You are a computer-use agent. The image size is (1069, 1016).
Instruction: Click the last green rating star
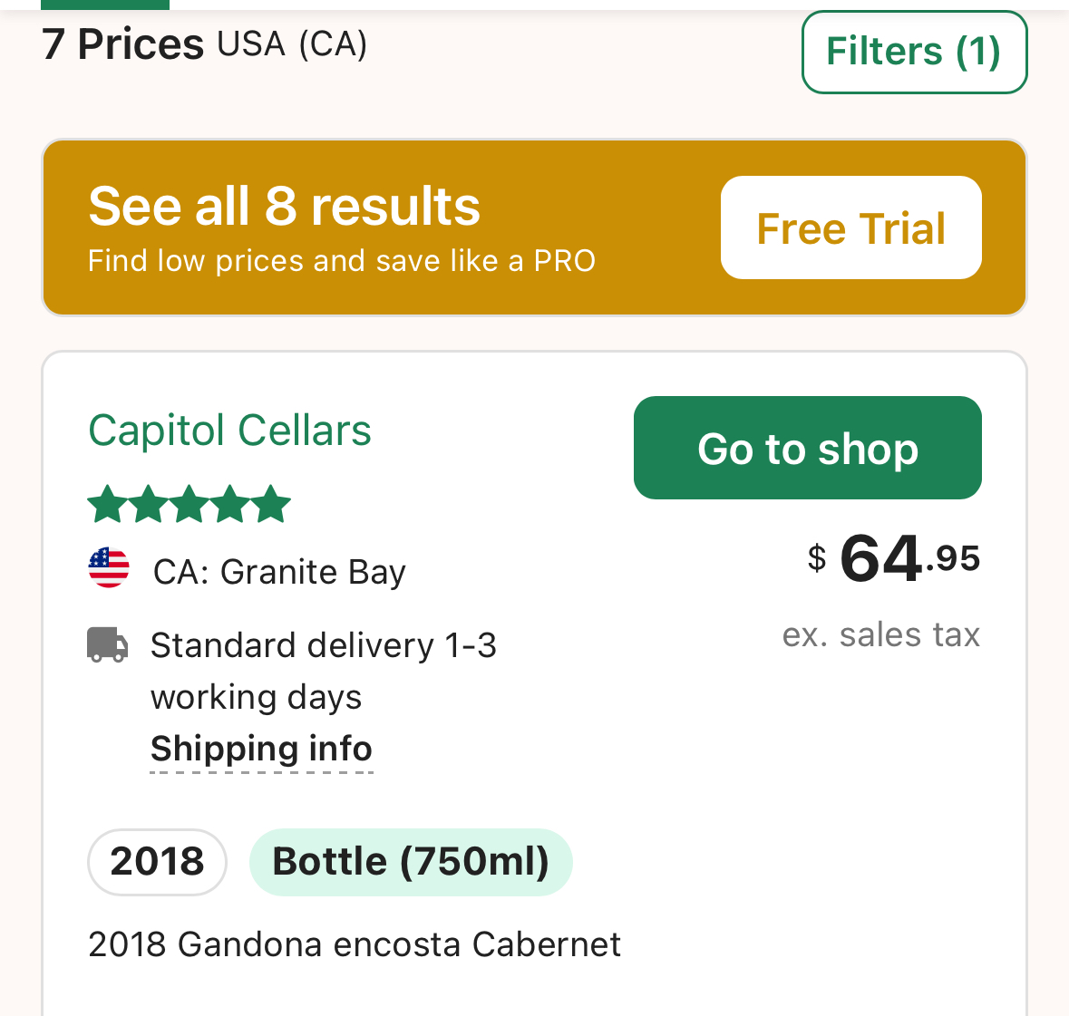271,505
